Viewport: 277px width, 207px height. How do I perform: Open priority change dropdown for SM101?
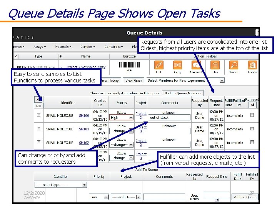coord(121,131)
